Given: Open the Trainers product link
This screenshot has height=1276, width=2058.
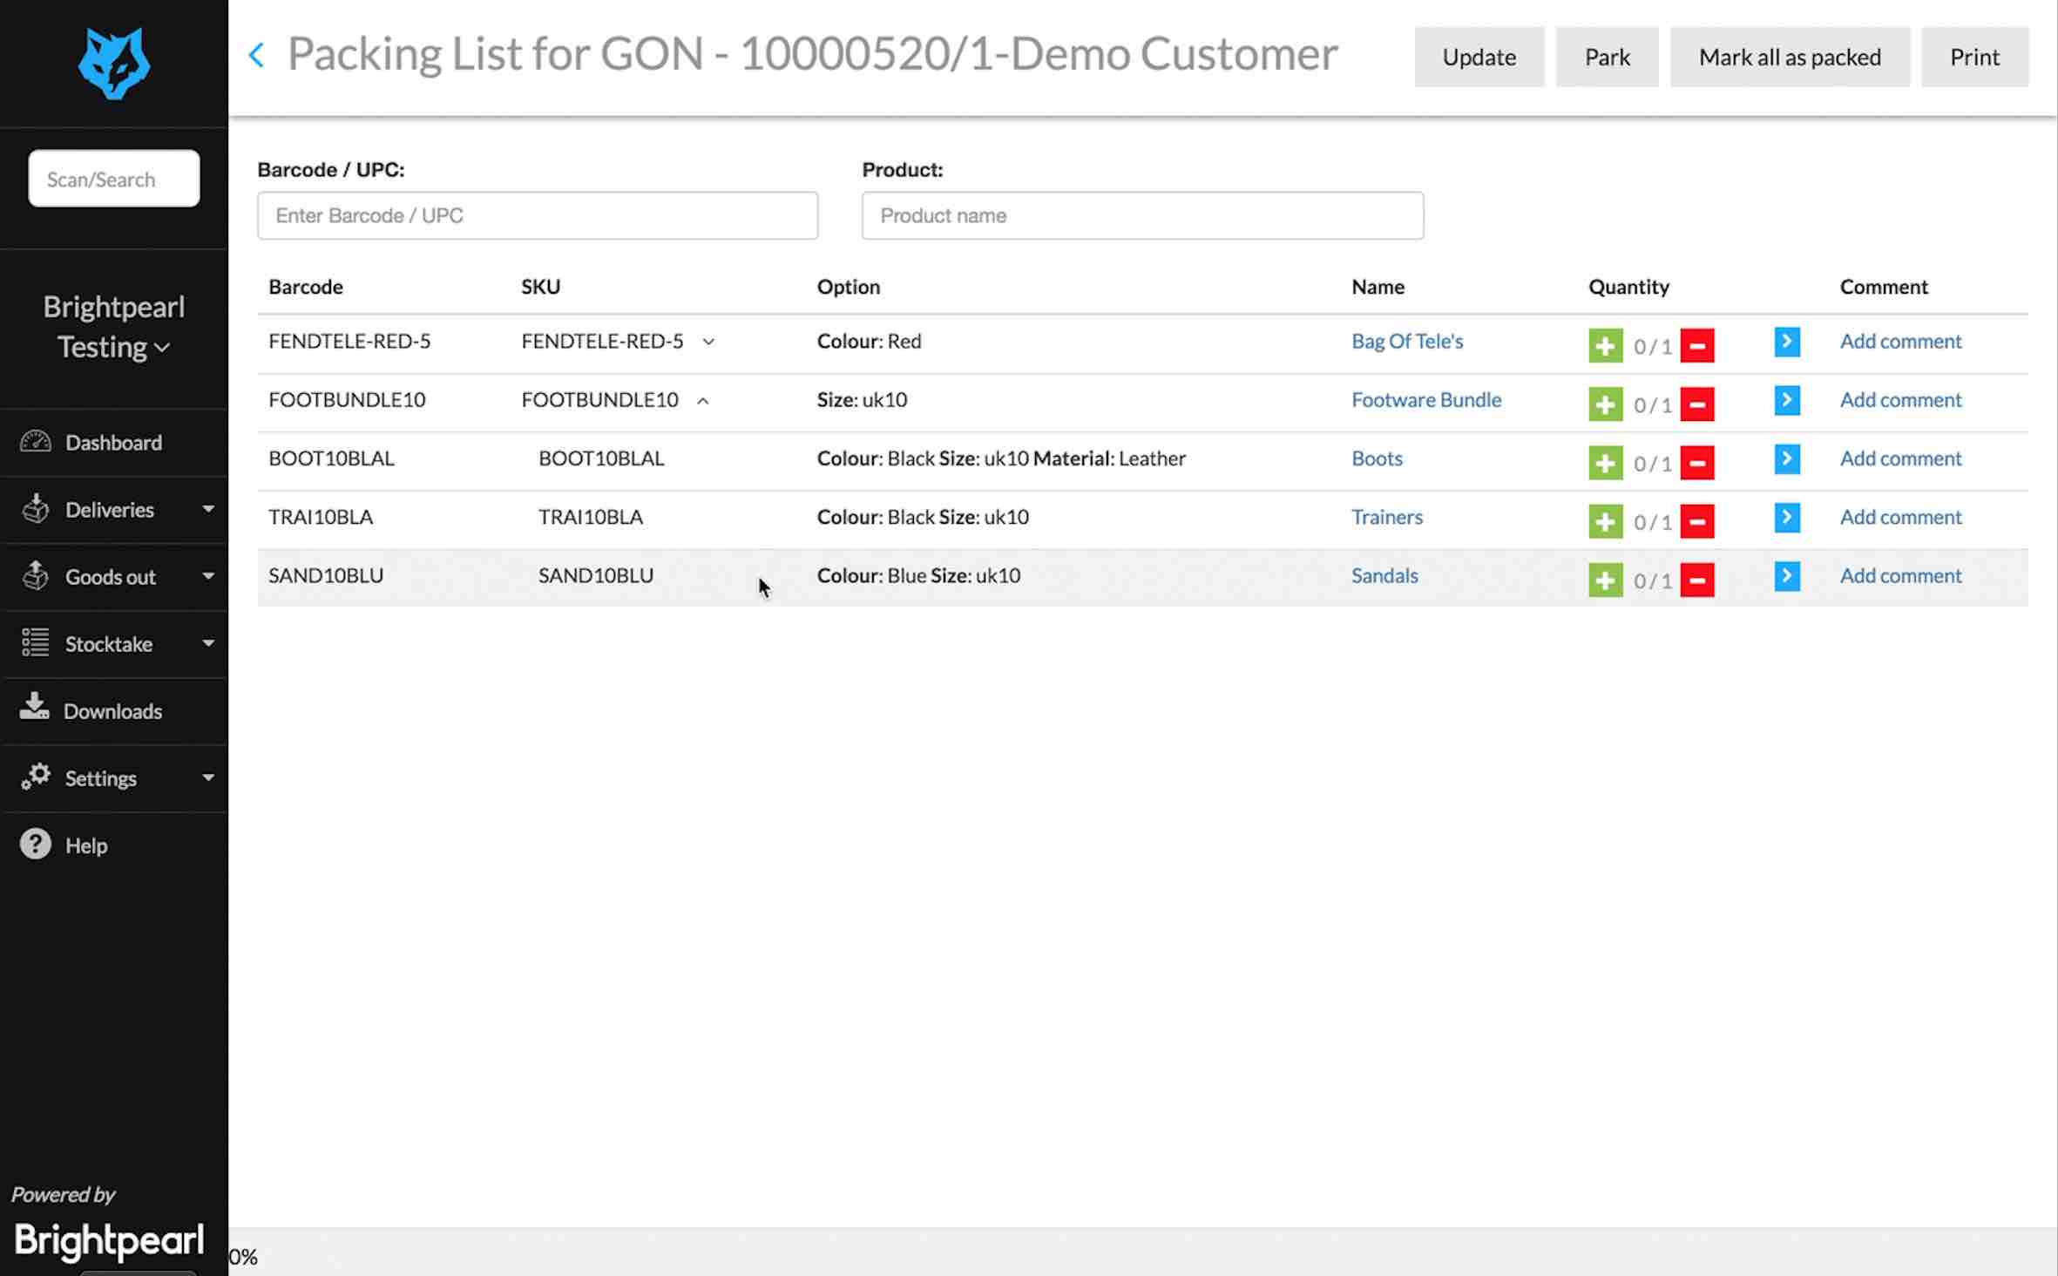Looking at the screenshot, I should [1386, 516].
